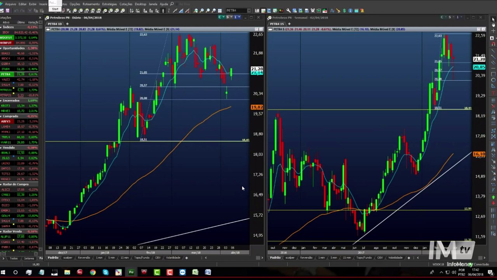Collapse the Comprado group

(2, 116)
